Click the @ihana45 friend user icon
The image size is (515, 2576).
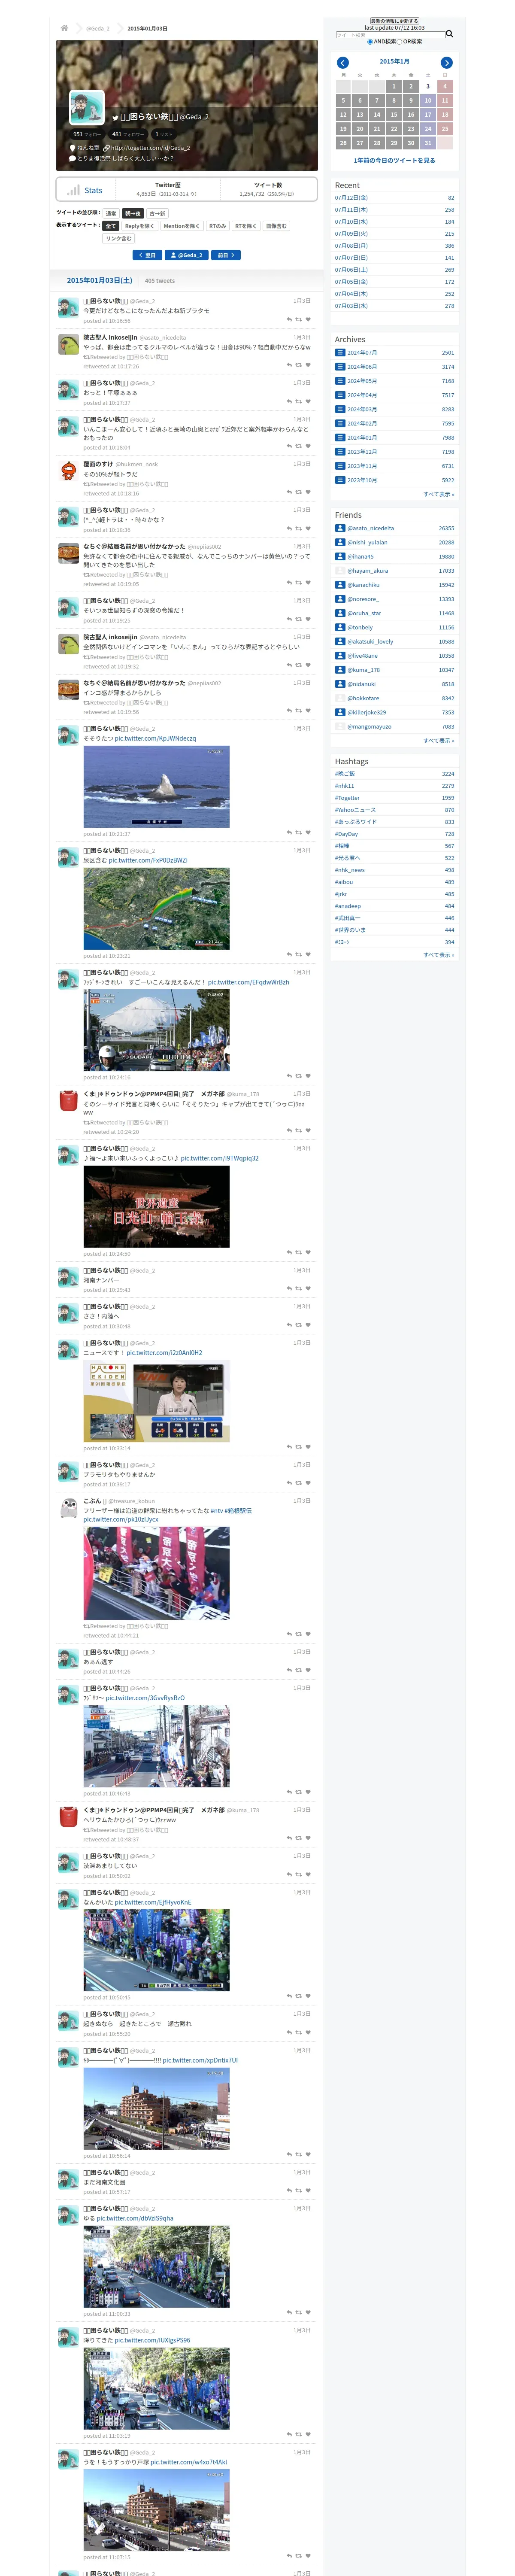point(340,556)
